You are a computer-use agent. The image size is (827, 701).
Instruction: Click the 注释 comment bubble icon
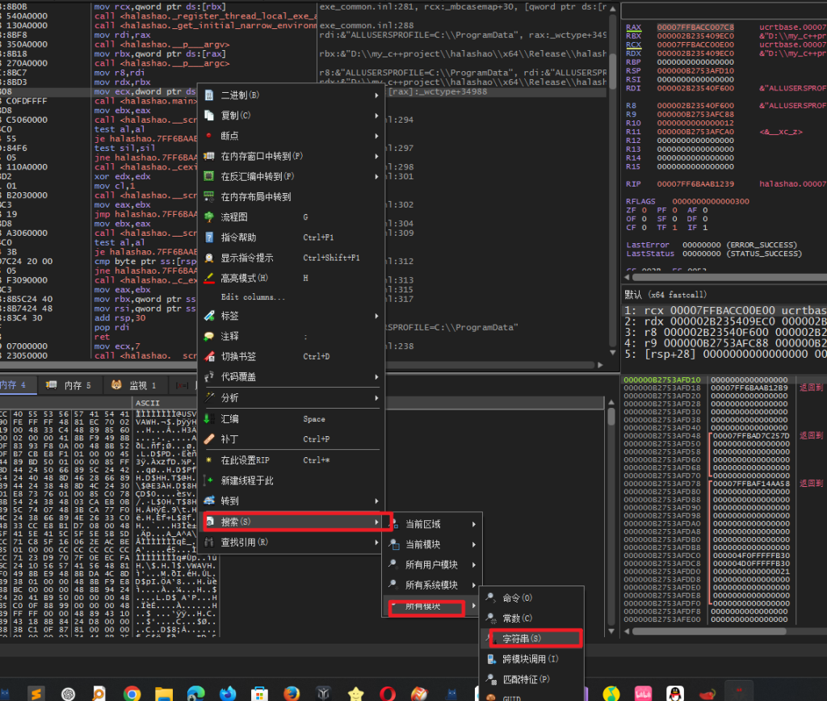coord(209,336)
